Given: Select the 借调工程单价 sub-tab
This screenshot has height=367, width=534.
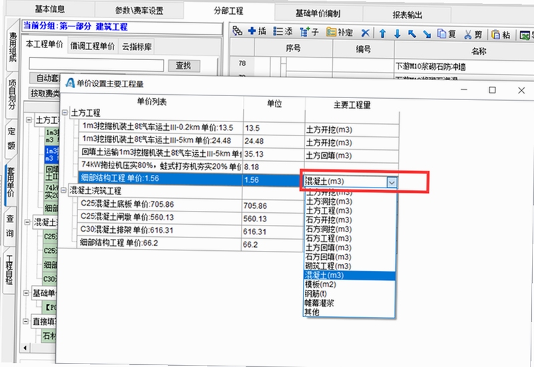Looking at the screenshot, I should click(92, 46).
